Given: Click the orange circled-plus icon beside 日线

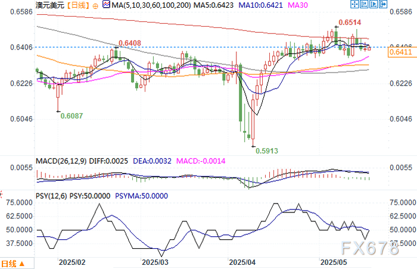Looking at the screenshot, I should (x=95, y=6).
